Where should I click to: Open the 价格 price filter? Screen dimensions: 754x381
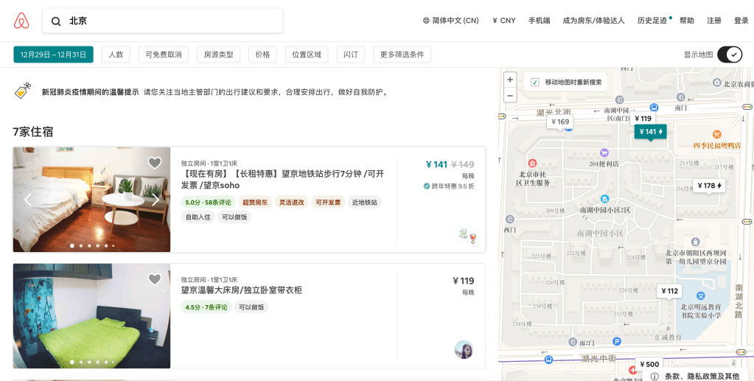tap(263, 55)
